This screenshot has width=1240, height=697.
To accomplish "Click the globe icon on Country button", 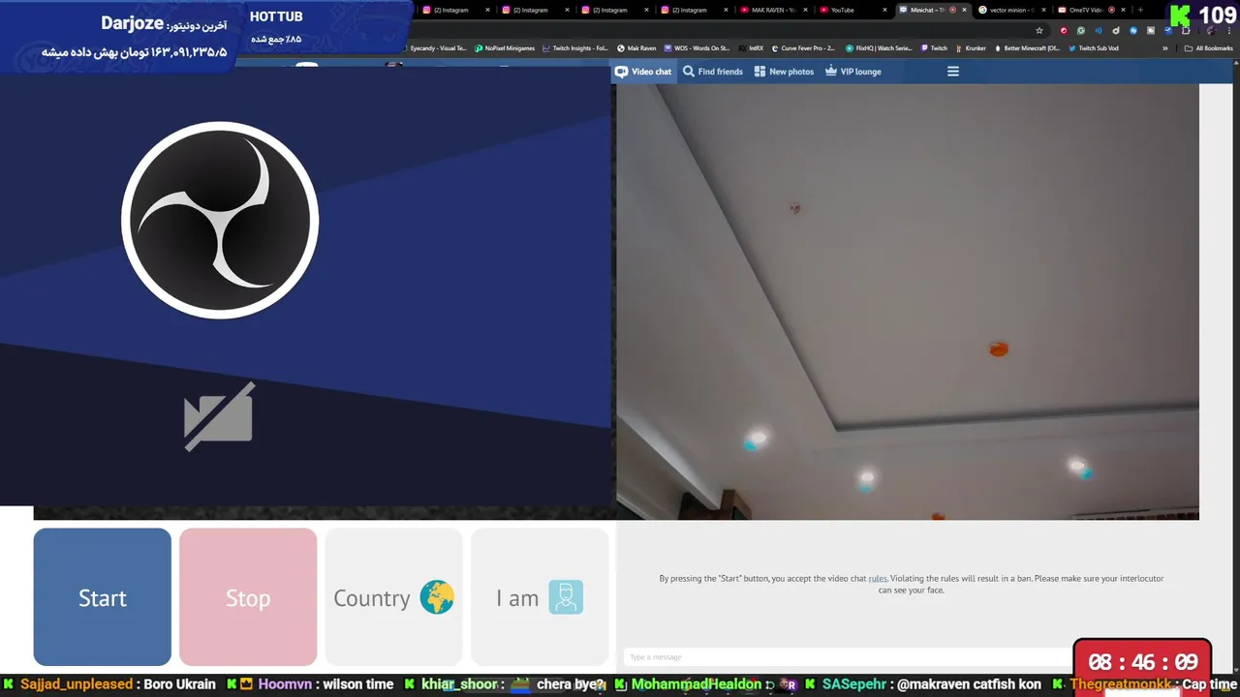I will point(437,597).
